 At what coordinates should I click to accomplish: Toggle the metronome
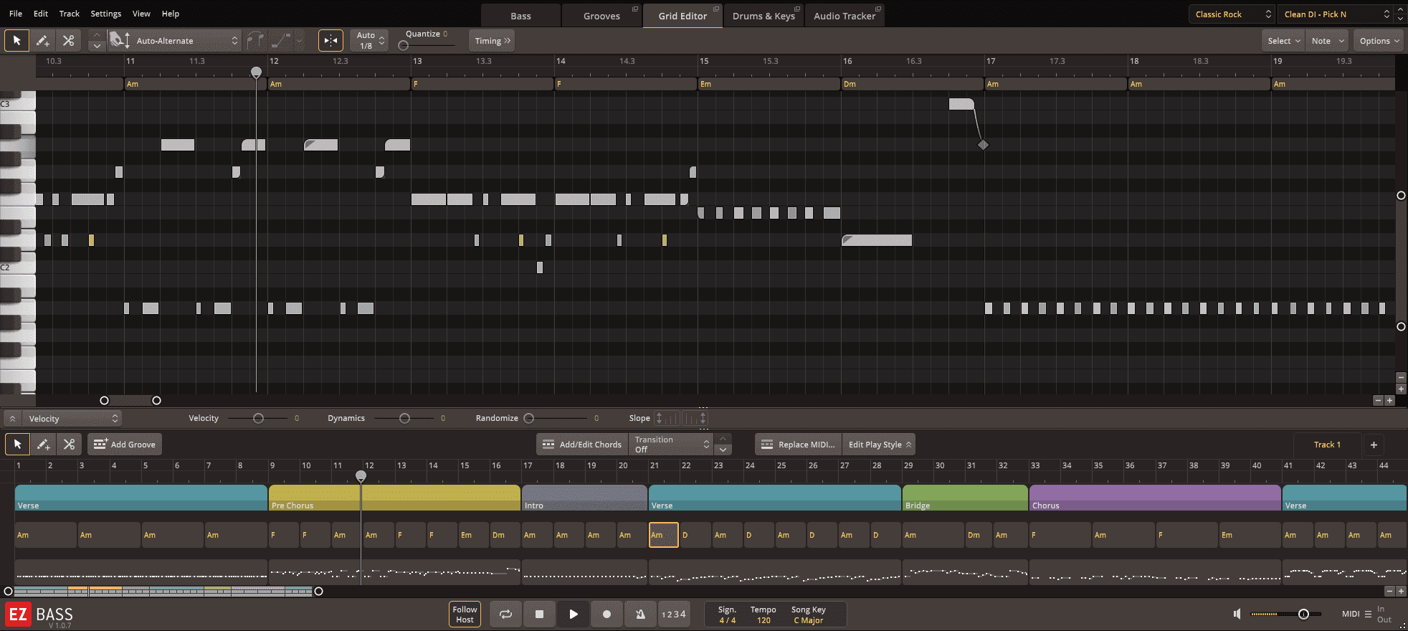click(639, 615)
